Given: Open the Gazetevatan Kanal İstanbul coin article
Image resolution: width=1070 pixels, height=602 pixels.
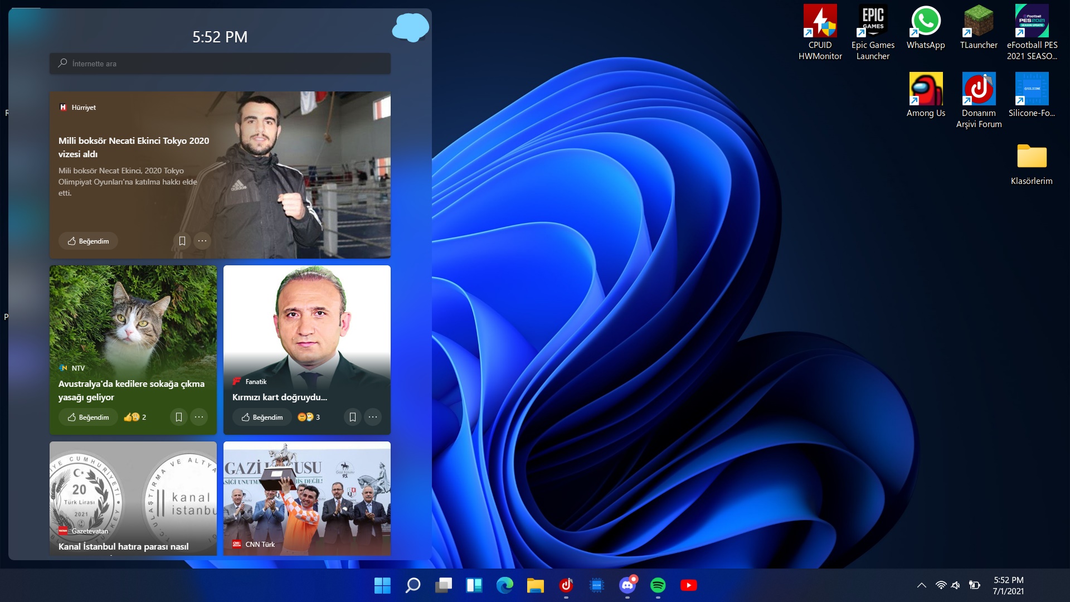Looking at the screenshot, I should (x=133, y=498).
